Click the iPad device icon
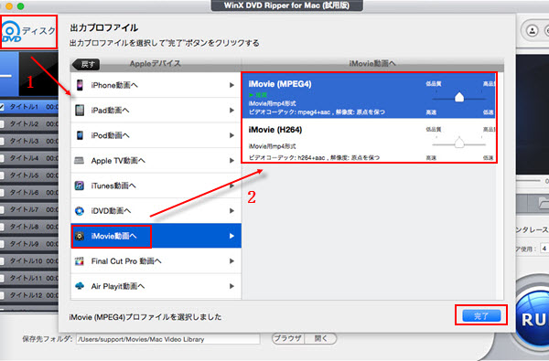 pyautogui.click(x=80, y=111)
